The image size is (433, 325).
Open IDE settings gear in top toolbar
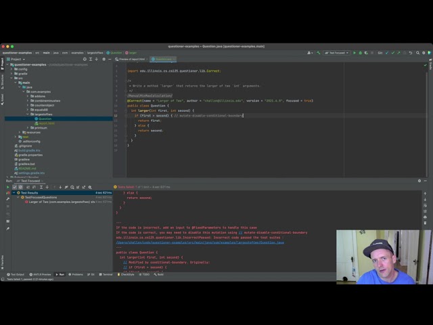point(424,53)
